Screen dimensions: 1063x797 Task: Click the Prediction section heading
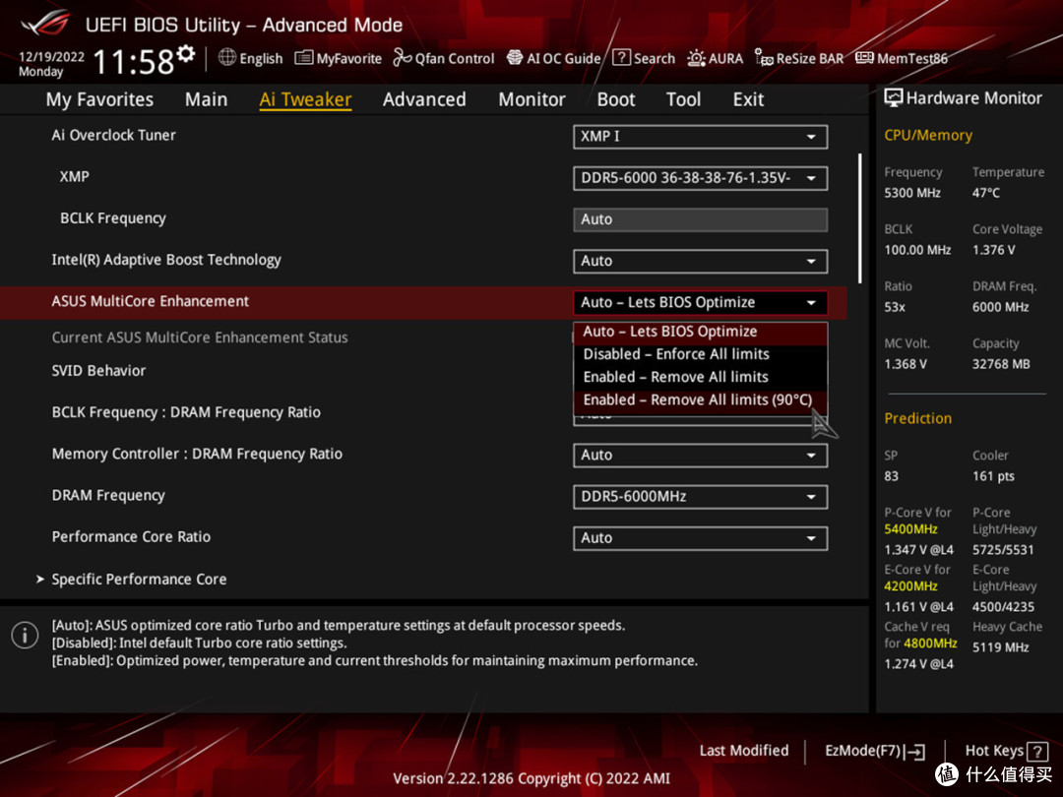click(918, 419)
